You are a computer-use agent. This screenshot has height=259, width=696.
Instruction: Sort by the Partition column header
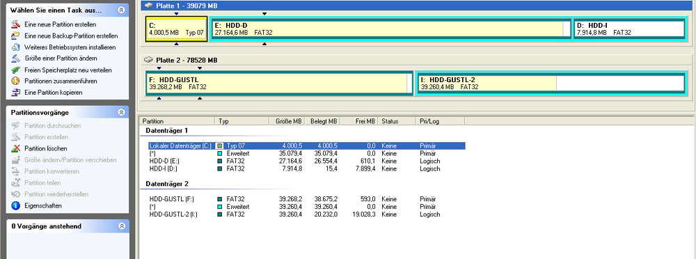click(x=177, y=121)
